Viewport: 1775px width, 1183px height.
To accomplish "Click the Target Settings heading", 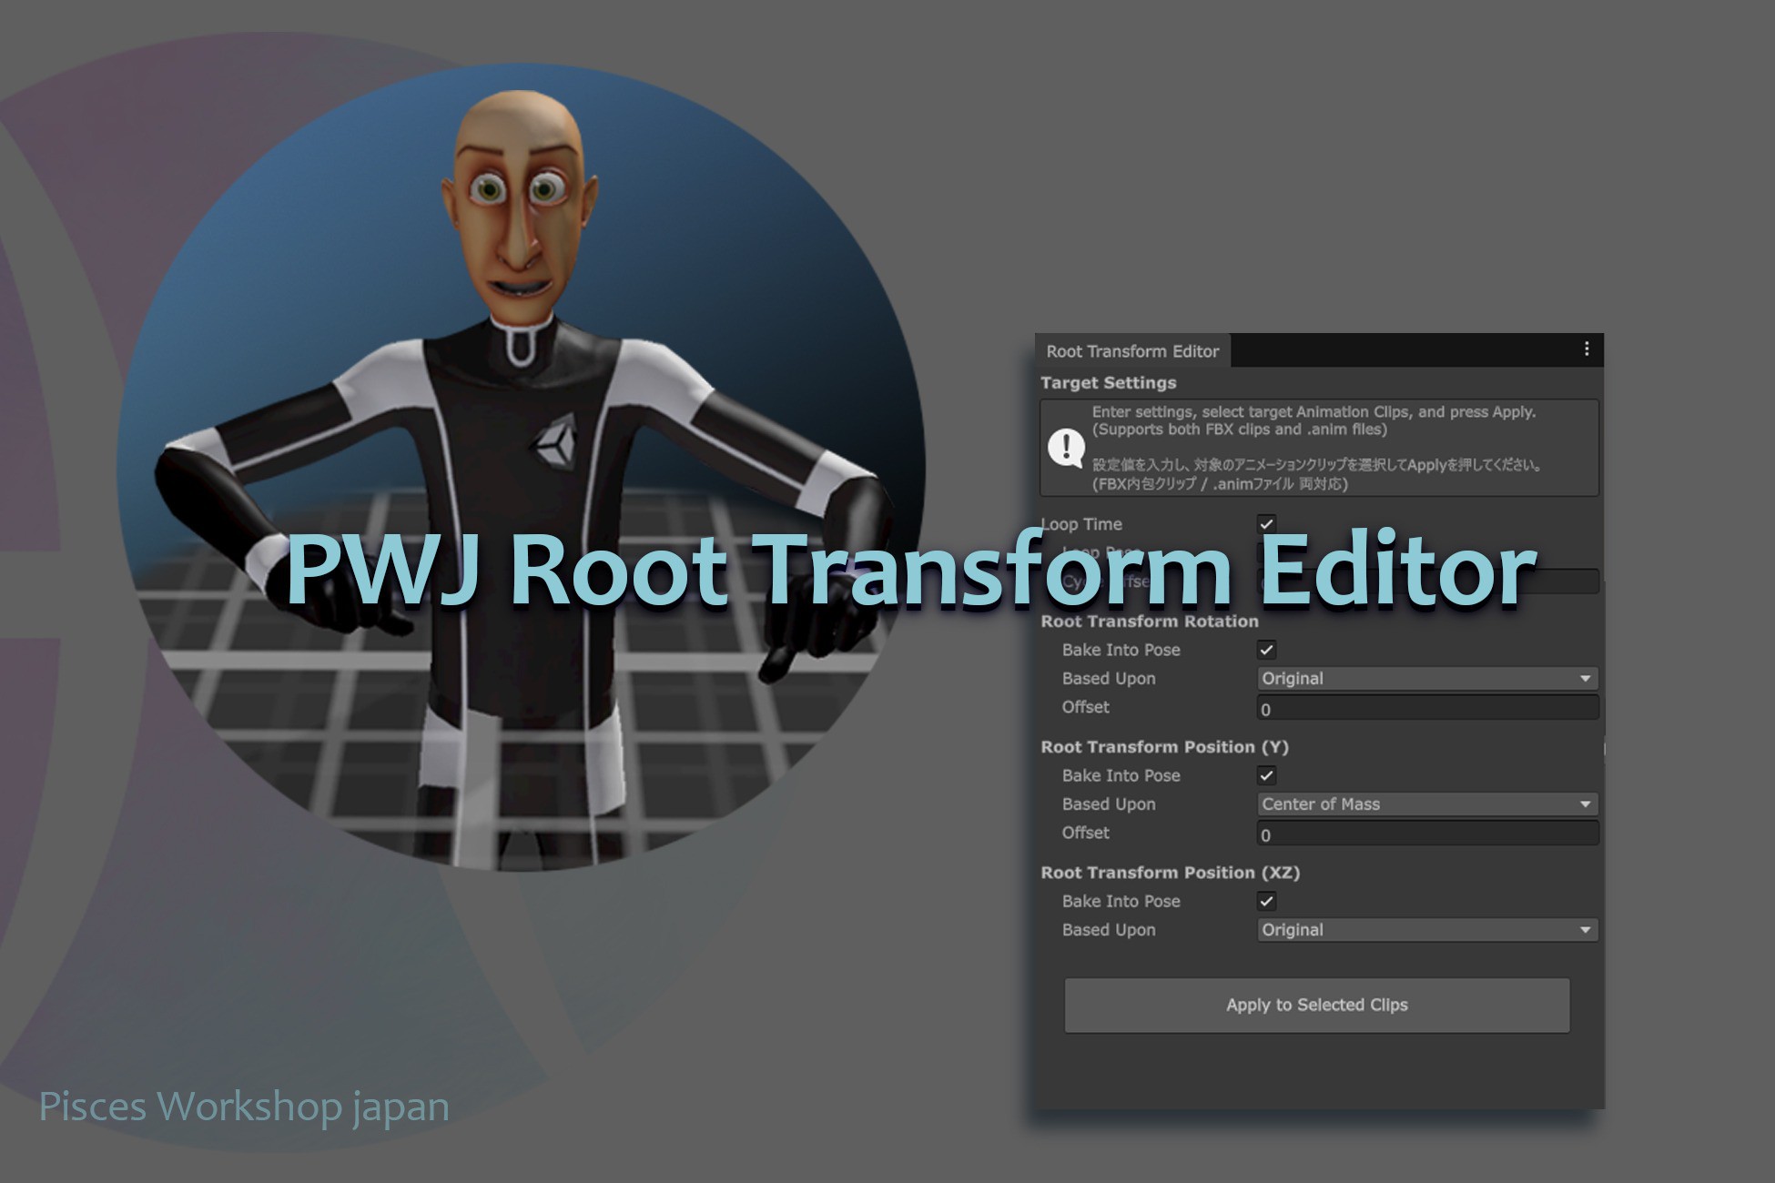I will [x=1108, y=383].
